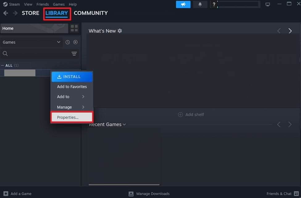Switch to the STORE tab
The height and width of the screenshot is (198, 301).
coord(31,13)
